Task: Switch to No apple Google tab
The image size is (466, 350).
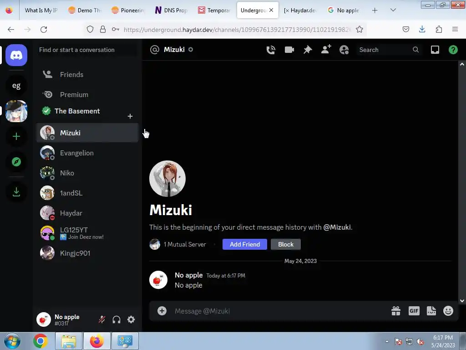Action: (344, 10)
